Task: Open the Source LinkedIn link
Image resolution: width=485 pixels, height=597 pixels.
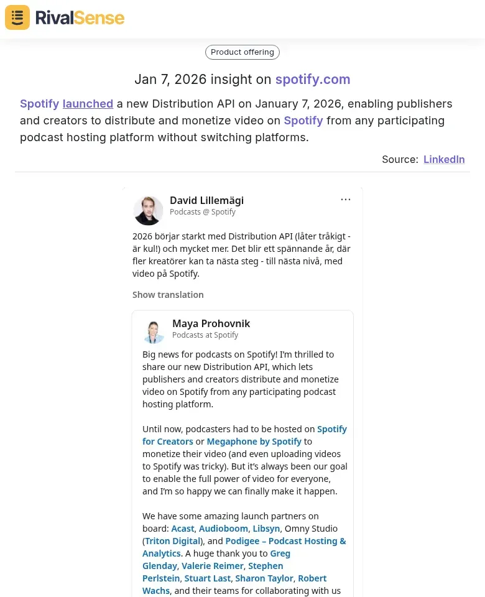Action: pyautogui.click(x=444, y=159)
